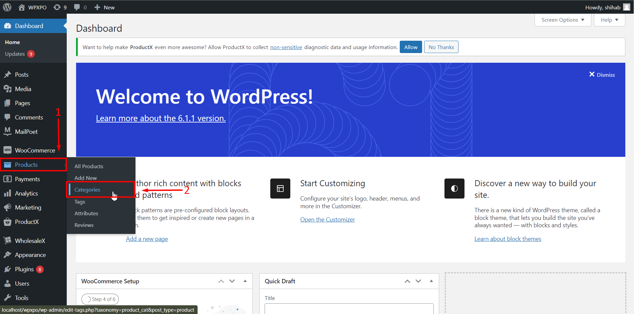This screenshot has height=314, width=634.
Task: Click the Pages icon in sidebar
Action: click(7, 103)
